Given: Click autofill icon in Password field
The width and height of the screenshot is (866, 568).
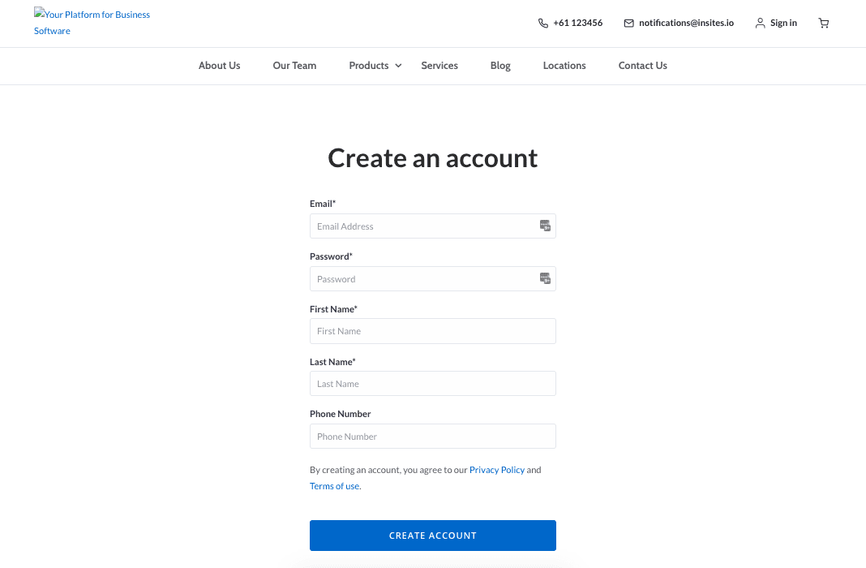Looking at the screenshot, I should point(546,278).
